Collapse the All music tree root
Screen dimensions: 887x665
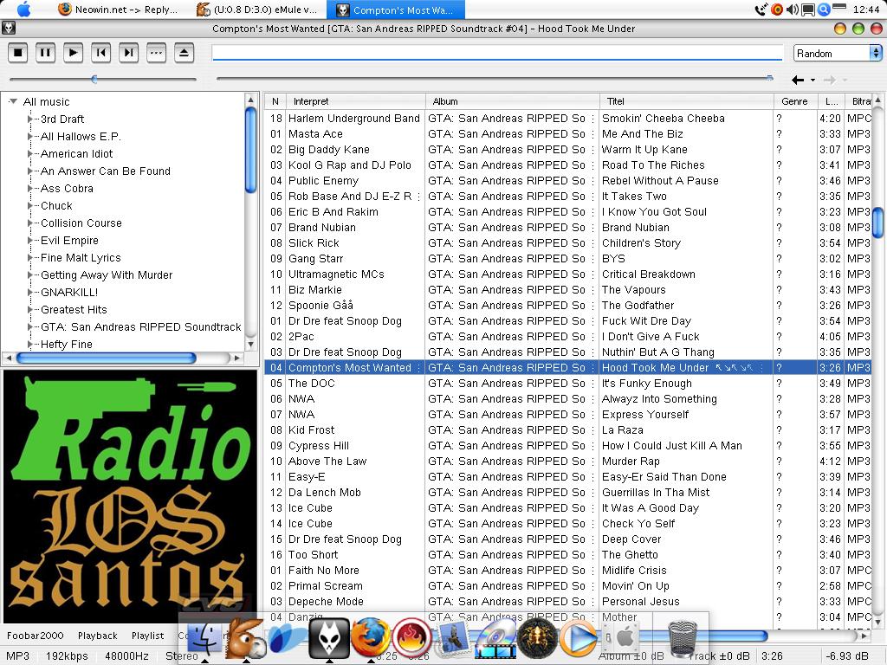(13, 101)
